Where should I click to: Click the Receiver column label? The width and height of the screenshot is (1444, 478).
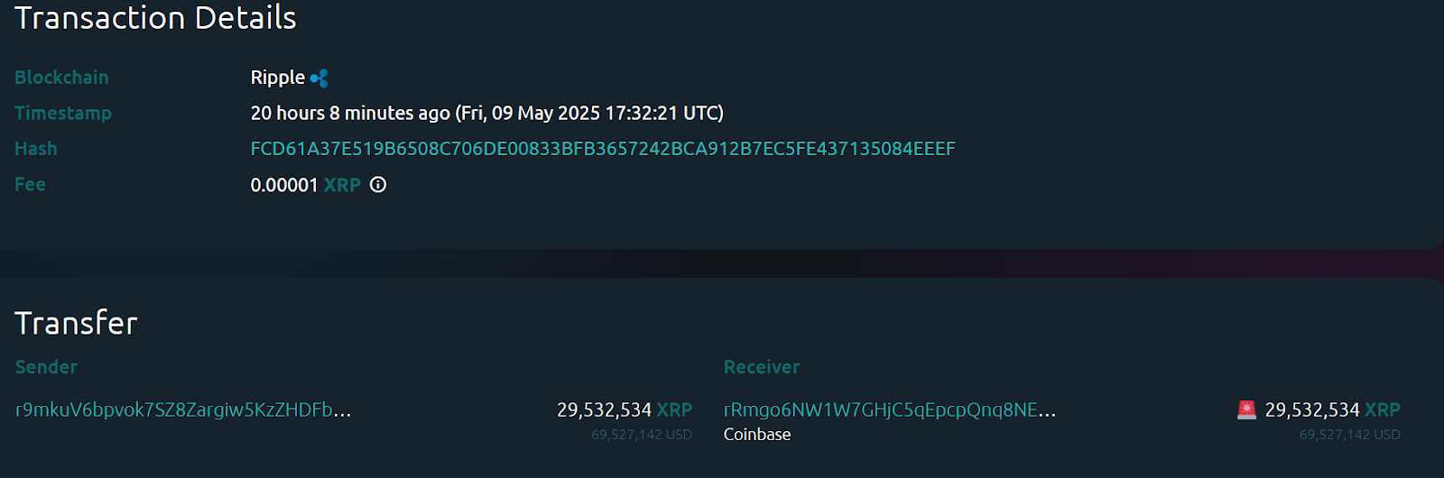point(762,367)
